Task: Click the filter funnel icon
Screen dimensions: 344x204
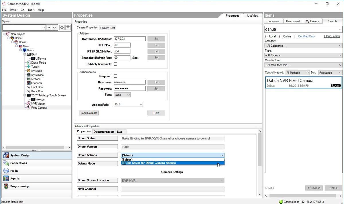Action: pos(68,28)
